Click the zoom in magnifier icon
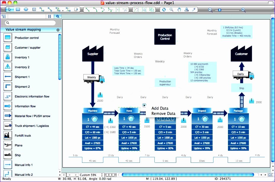This screenshot has height=182, width=275. [x=243, y=10]
